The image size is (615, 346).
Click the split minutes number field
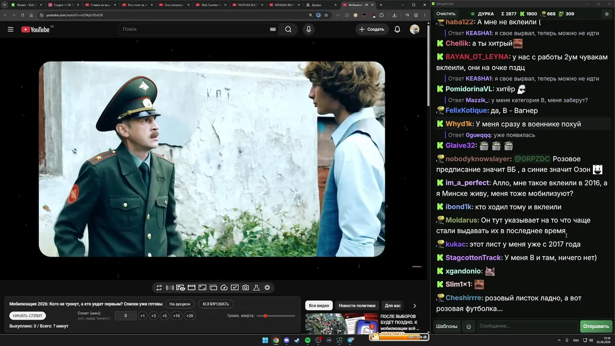(x=126, y=316)
